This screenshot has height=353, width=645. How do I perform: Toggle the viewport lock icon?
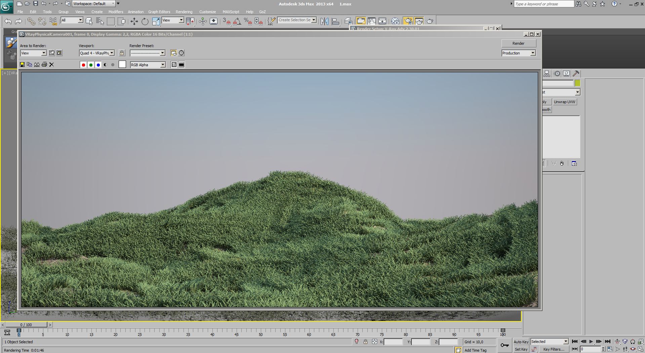pyautogui.click(x=122, y=53)
